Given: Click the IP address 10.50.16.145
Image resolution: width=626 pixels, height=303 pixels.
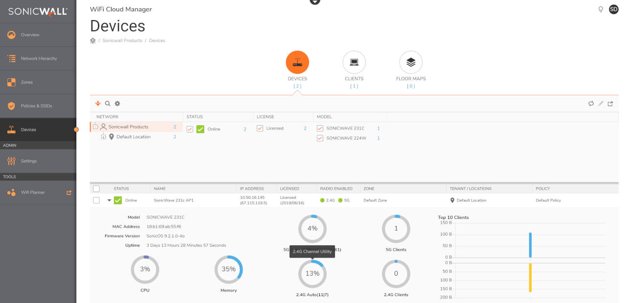Looking at the screenshot, I should tap(253, 197).
